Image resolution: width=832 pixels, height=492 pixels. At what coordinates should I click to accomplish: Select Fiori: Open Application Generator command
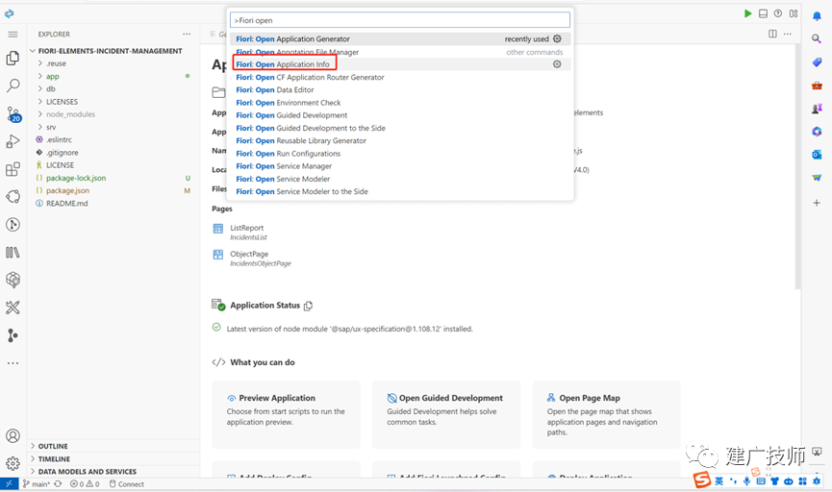pyautogui.click(x=400, y=38)
